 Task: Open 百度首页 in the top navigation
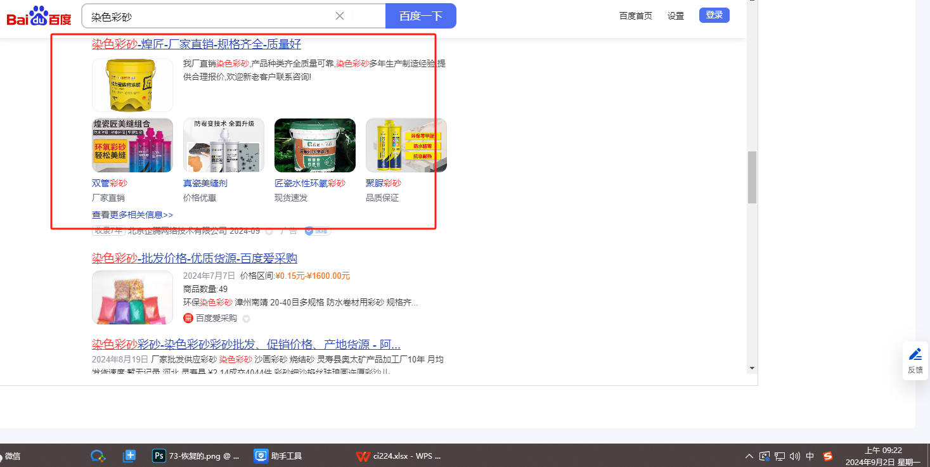635,16
